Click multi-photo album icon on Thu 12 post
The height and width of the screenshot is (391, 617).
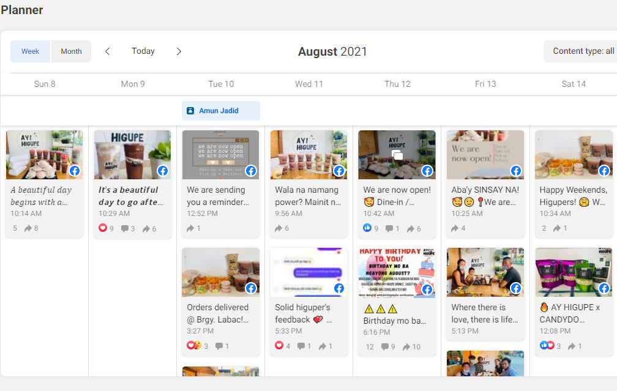(397, 155)
